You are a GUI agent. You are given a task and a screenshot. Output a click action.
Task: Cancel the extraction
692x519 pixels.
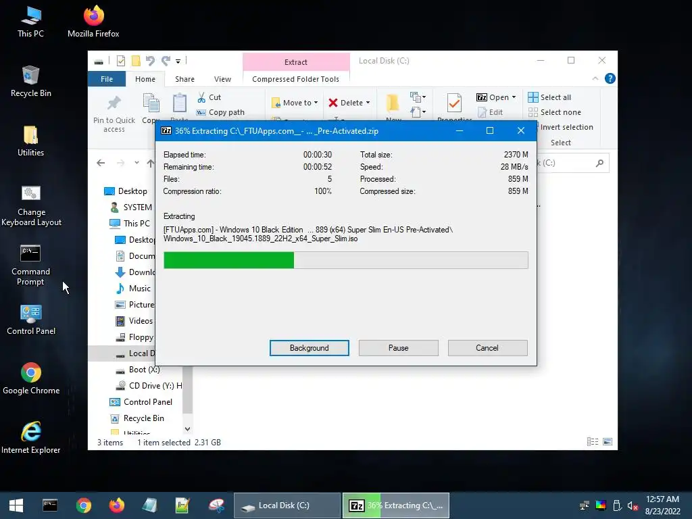pos(487,348)
